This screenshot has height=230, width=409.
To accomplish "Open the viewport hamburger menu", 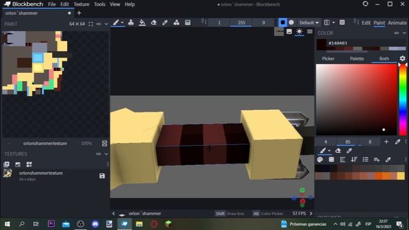I will click(309, 31).
